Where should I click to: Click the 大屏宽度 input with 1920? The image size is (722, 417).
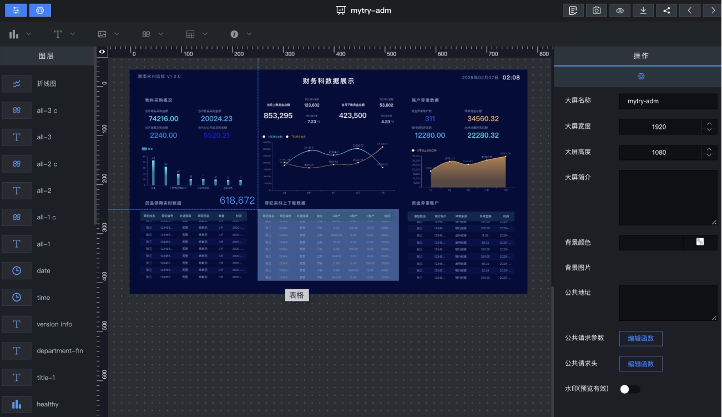click(x=660, y=127)
